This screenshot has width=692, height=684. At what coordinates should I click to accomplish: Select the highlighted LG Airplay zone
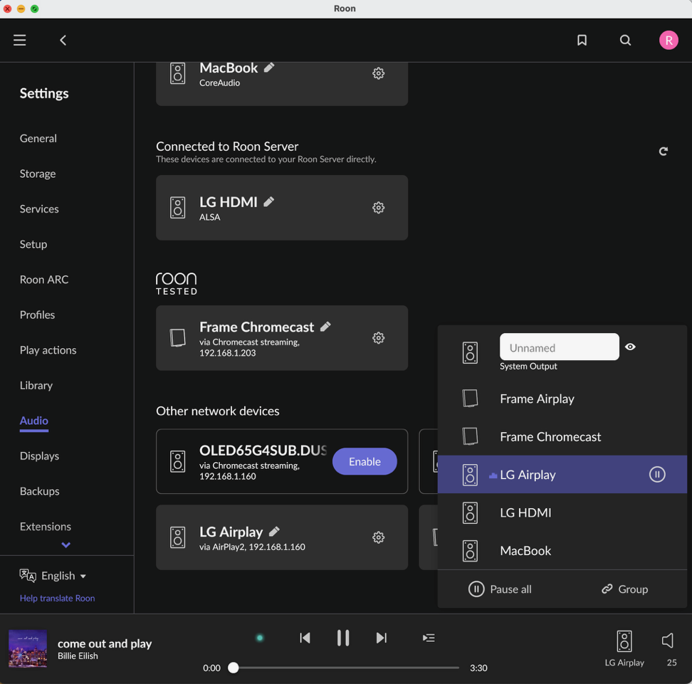[x=562, y=474]
